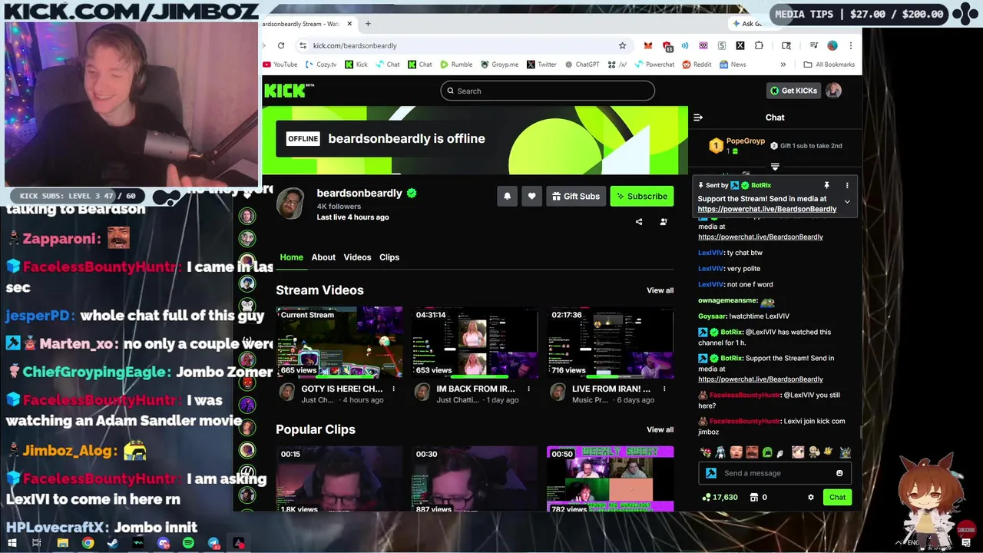Focus the Kick search box
Viewport: 983px width, 553px height.
pyautogui.click(x=548, y=91)
